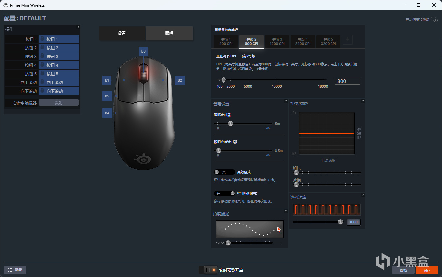The image size is (442, 277).
Task: Adjust the 照明变暗计时器 slider
Action: (x=243, y=150)
